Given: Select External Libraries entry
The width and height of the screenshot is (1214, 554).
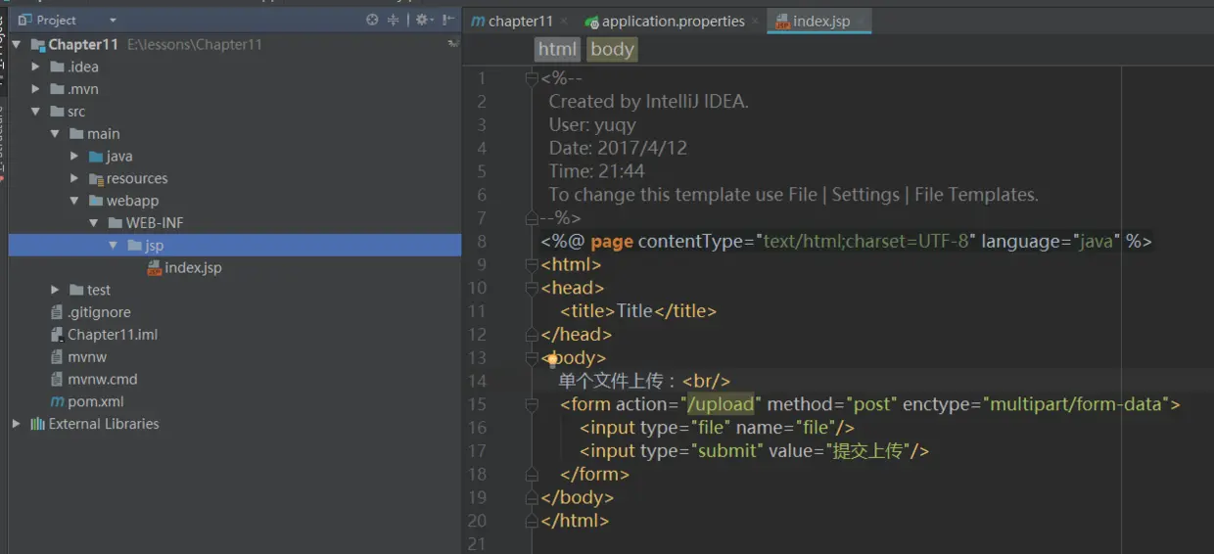Looking at the screenshot, I should click(x=103, y=424).
